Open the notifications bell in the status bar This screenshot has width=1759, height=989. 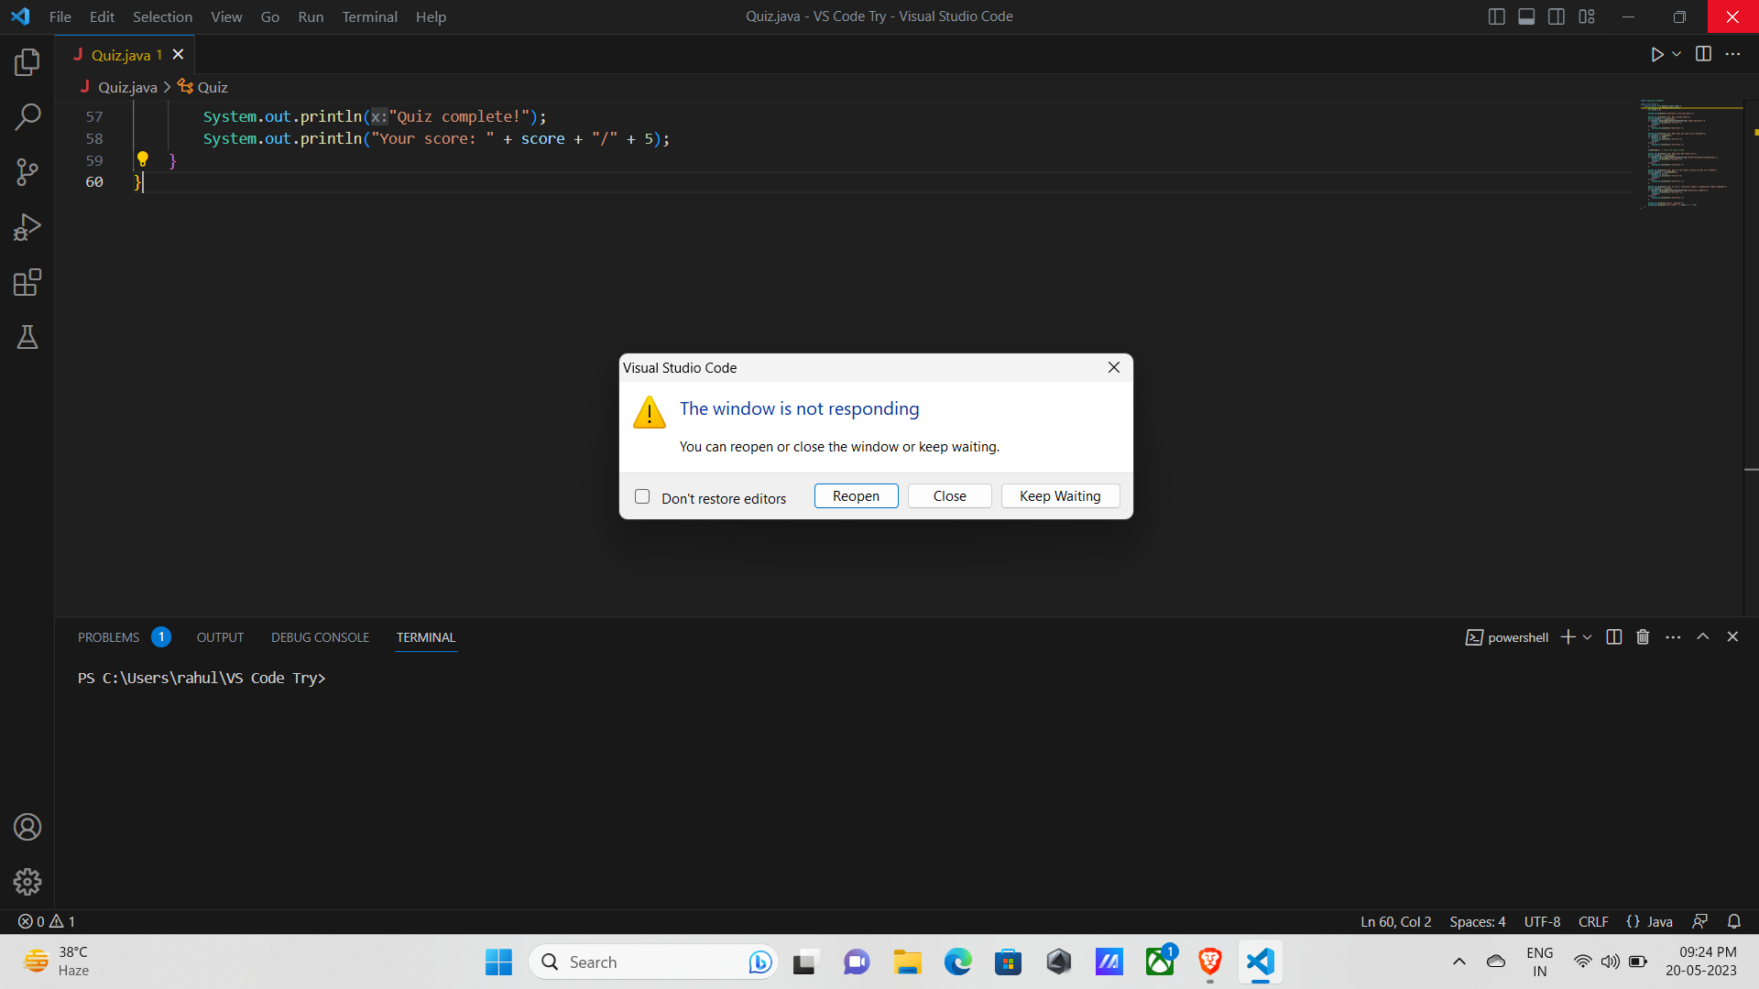point(1734,921)
